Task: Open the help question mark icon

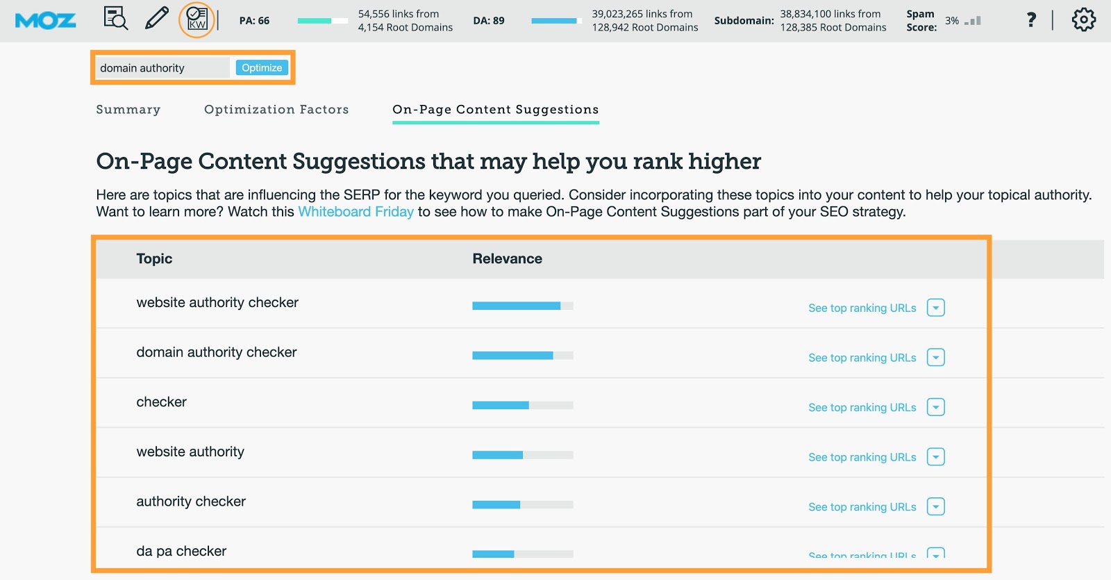Action: tap(1031, 20)
